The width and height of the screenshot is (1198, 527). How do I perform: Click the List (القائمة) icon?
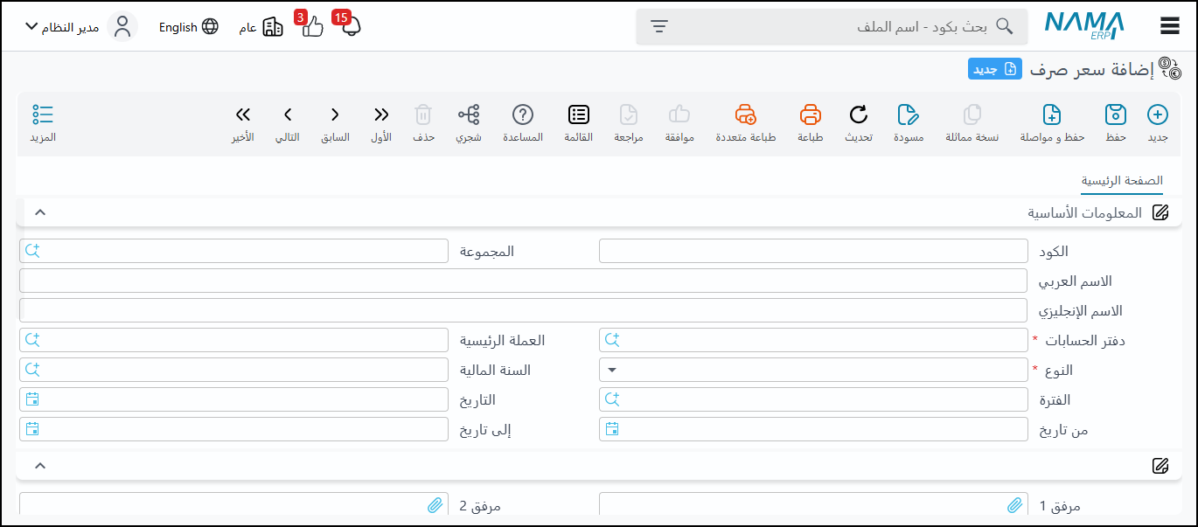(579, 115)
